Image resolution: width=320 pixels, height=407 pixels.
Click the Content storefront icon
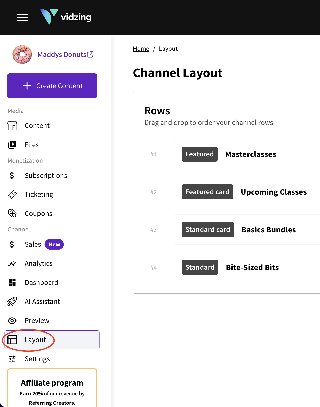[12, 126]
